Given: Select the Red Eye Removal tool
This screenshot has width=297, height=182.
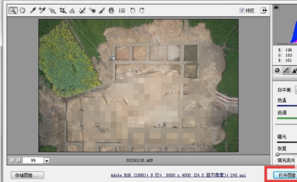Looking at the screenshot, I should 92,10.
